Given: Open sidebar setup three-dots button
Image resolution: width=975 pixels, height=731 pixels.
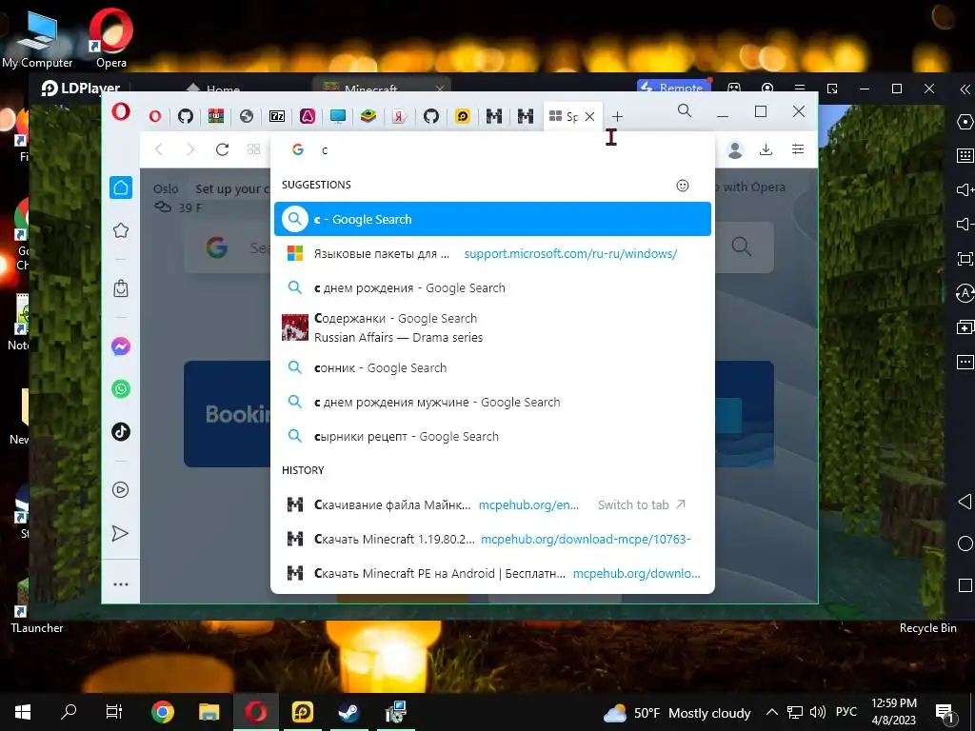Looking at the screenshot, I should (x=121, y=584).
